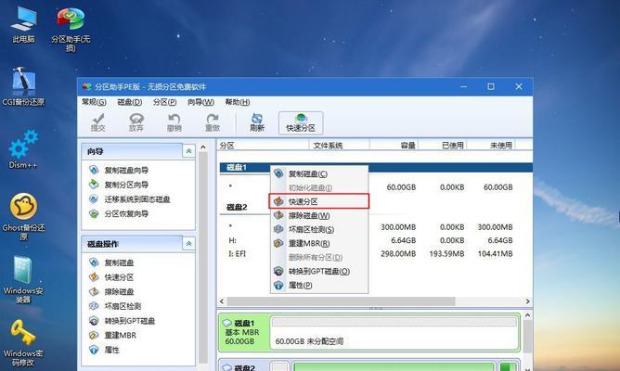Image resolution: width=620 pixels, height=371 pixels.
Task: Click 提交 toolbar button
Action: 97,122
